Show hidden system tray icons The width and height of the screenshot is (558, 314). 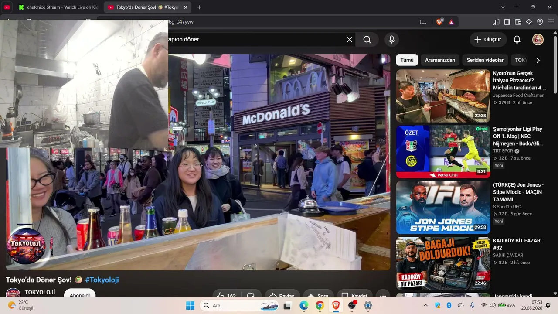(x=426, y=305)
